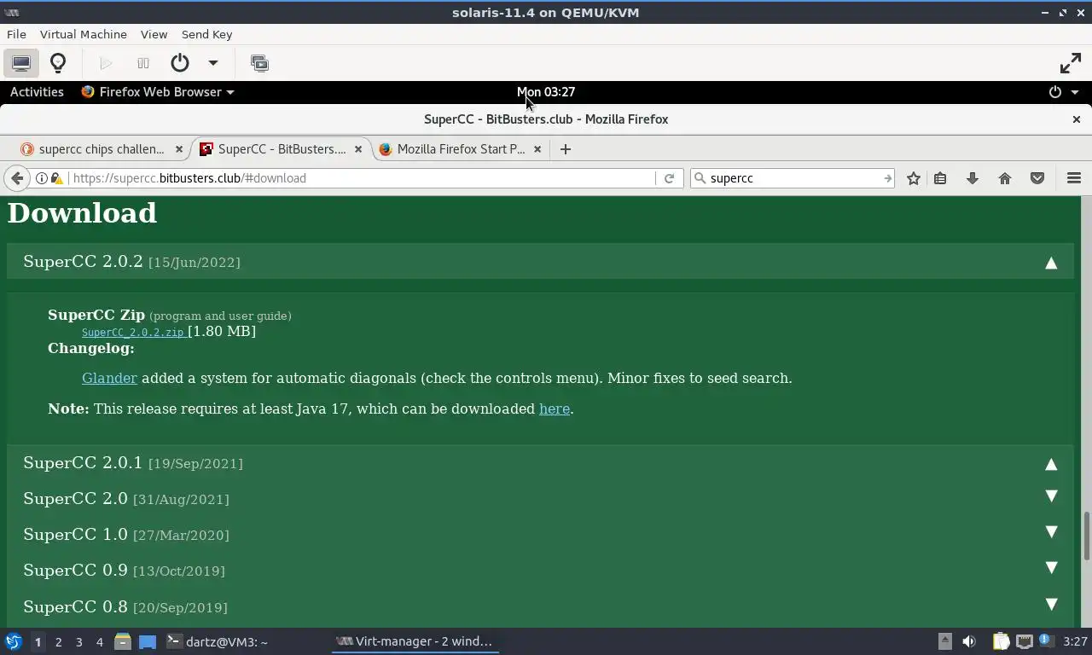Follow the 'here' Java download link
This screenshot has height=655, width=1092.
[555, 409]
